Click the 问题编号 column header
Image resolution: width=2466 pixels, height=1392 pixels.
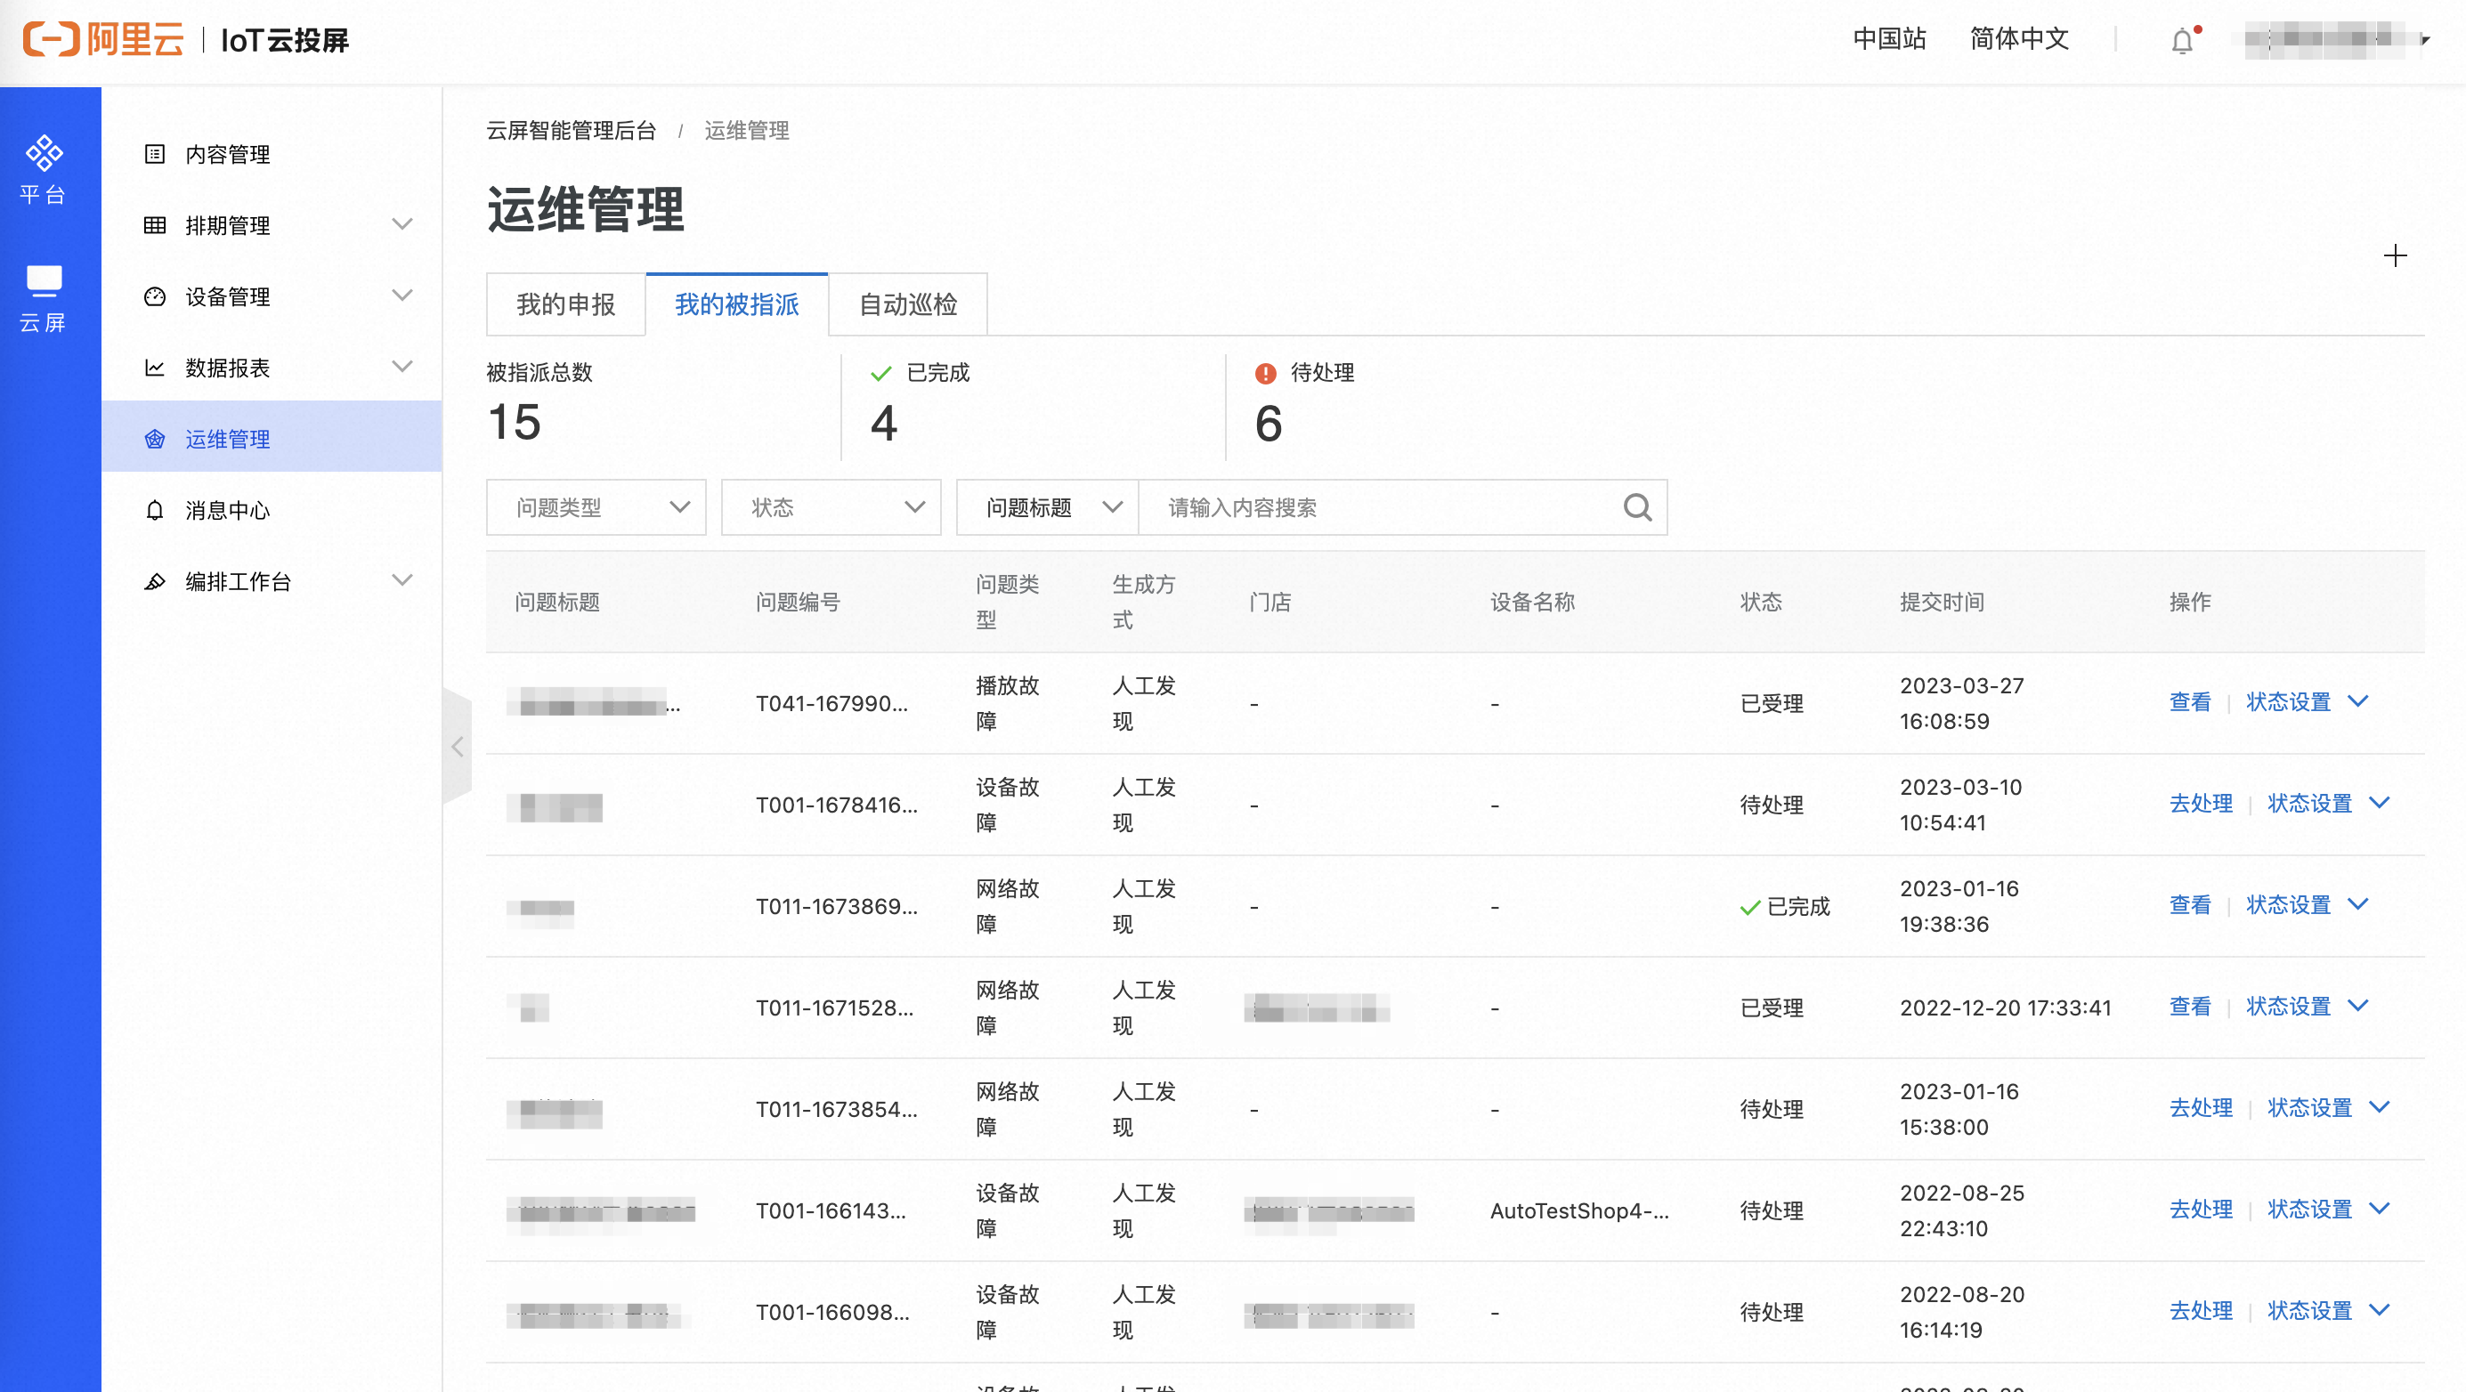(x=798, y=603)
